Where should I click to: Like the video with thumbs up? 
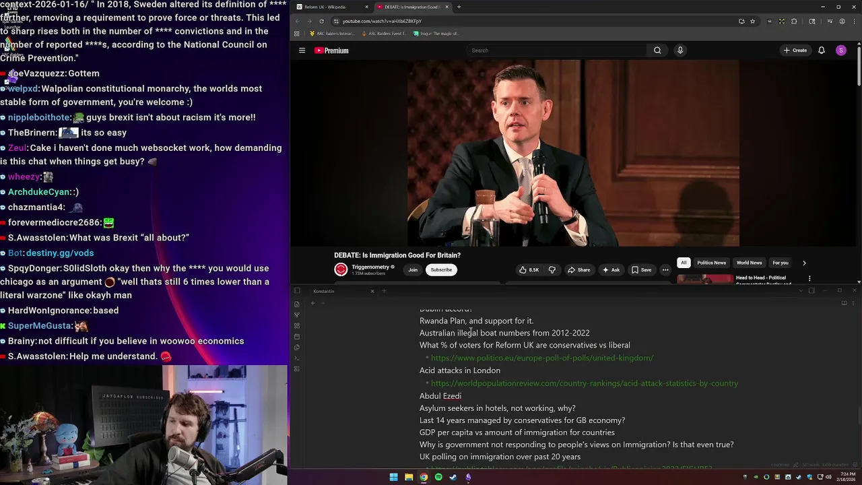529,269
